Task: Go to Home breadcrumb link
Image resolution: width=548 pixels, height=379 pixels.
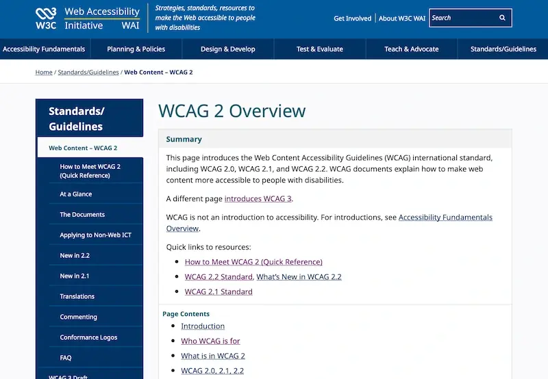Action: 44,73
